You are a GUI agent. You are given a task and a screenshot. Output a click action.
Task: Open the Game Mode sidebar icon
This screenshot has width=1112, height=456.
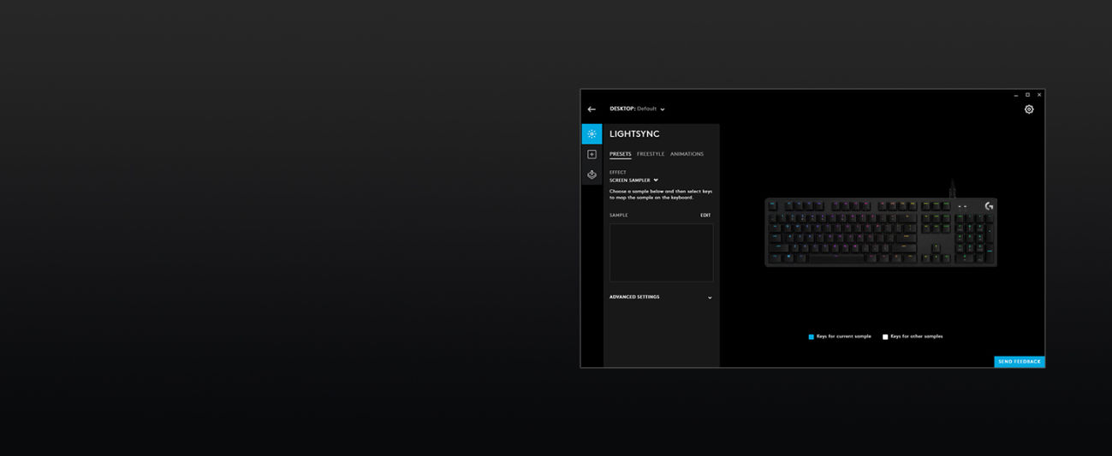point(592,175)
